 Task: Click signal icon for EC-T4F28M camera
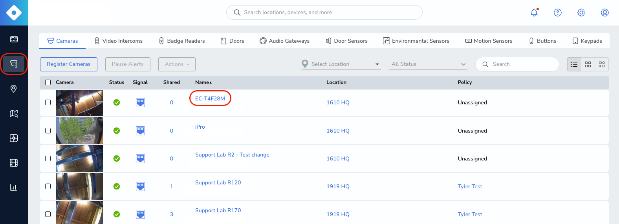pos(140,102)
